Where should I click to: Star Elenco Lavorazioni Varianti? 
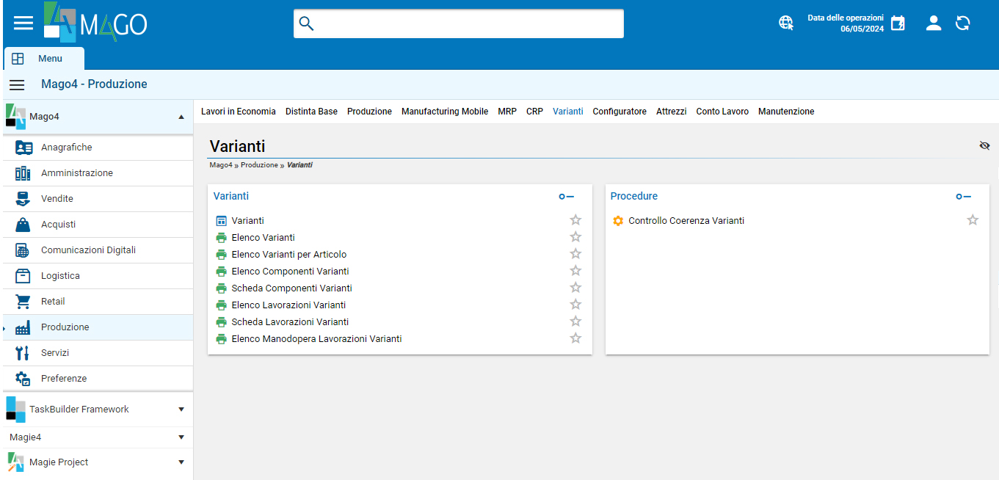[575, 305]
